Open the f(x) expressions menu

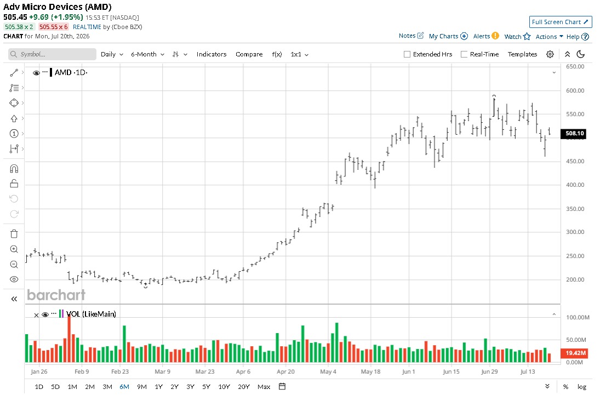pos(277,54)
